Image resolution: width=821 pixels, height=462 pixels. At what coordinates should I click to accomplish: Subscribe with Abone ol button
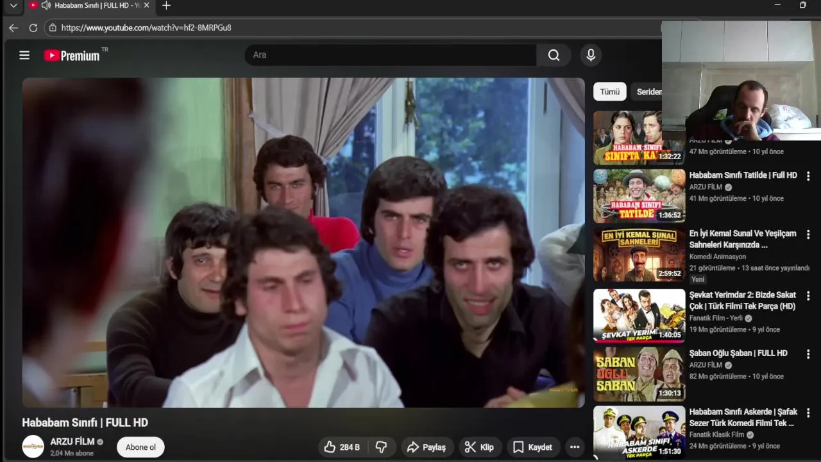(140, 447)
